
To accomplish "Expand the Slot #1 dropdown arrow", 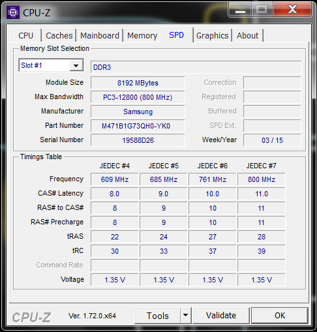I will [x=76, y=65].
